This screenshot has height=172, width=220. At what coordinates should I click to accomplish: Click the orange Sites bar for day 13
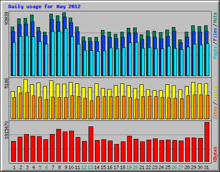coord(92,110)
